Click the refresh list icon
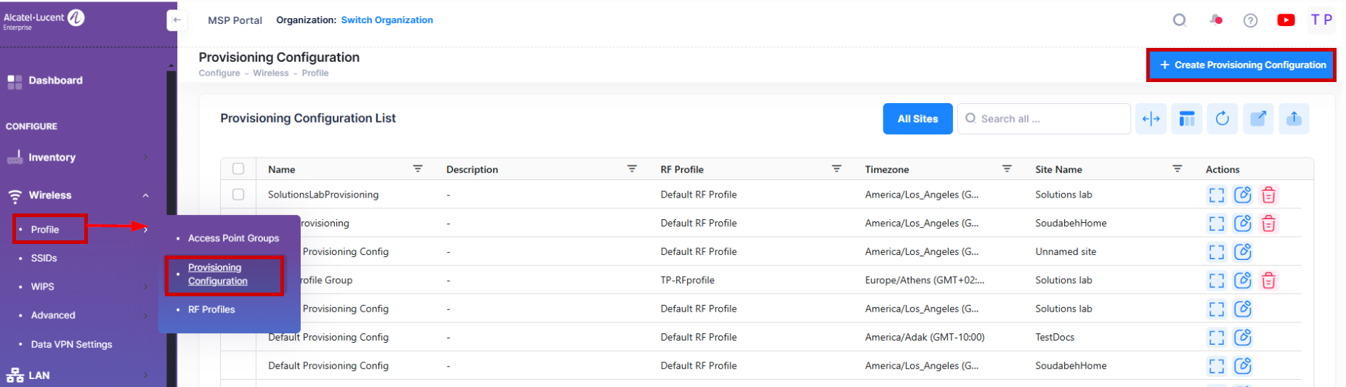This screenshot has height=387, width=1346. (x=1223, y=118)
